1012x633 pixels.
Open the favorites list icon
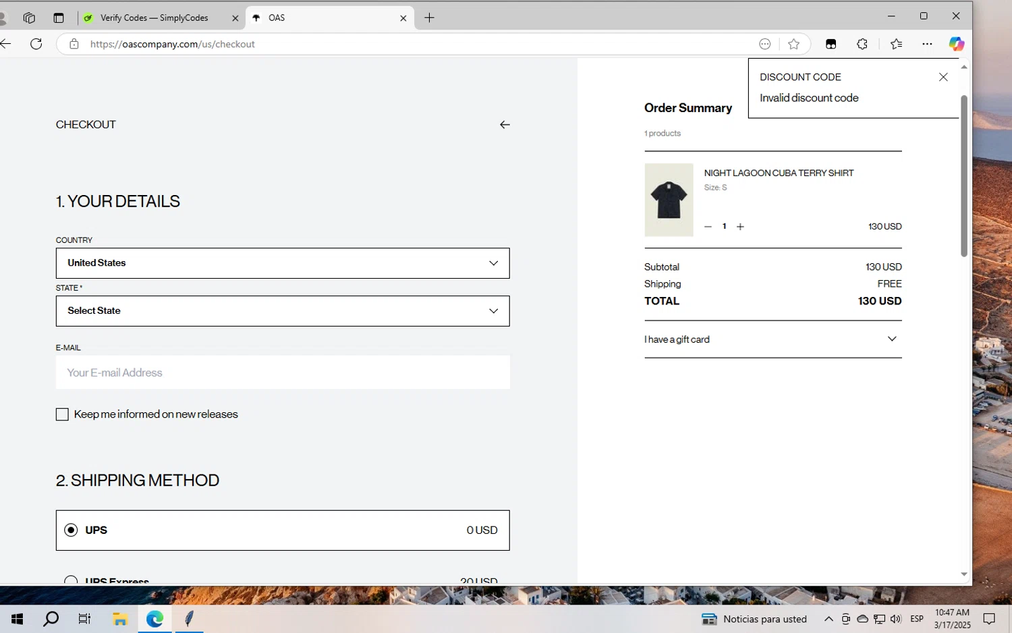896,44
